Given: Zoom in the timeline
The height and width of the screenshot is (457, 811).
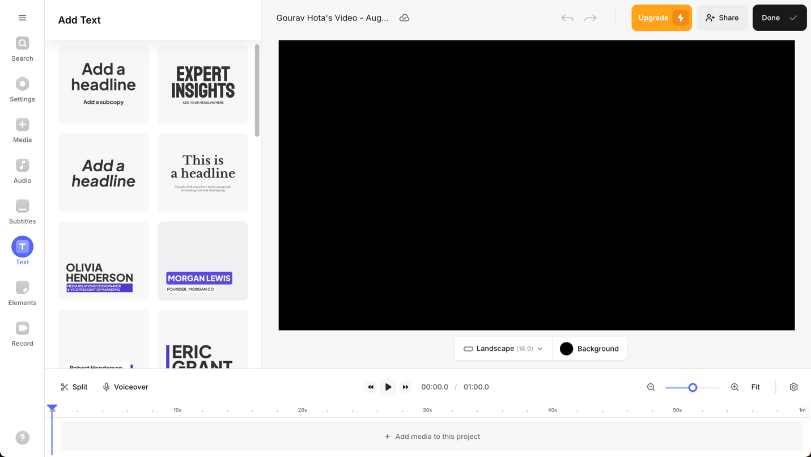Looking at the screenshot, I should pos(734,387).
